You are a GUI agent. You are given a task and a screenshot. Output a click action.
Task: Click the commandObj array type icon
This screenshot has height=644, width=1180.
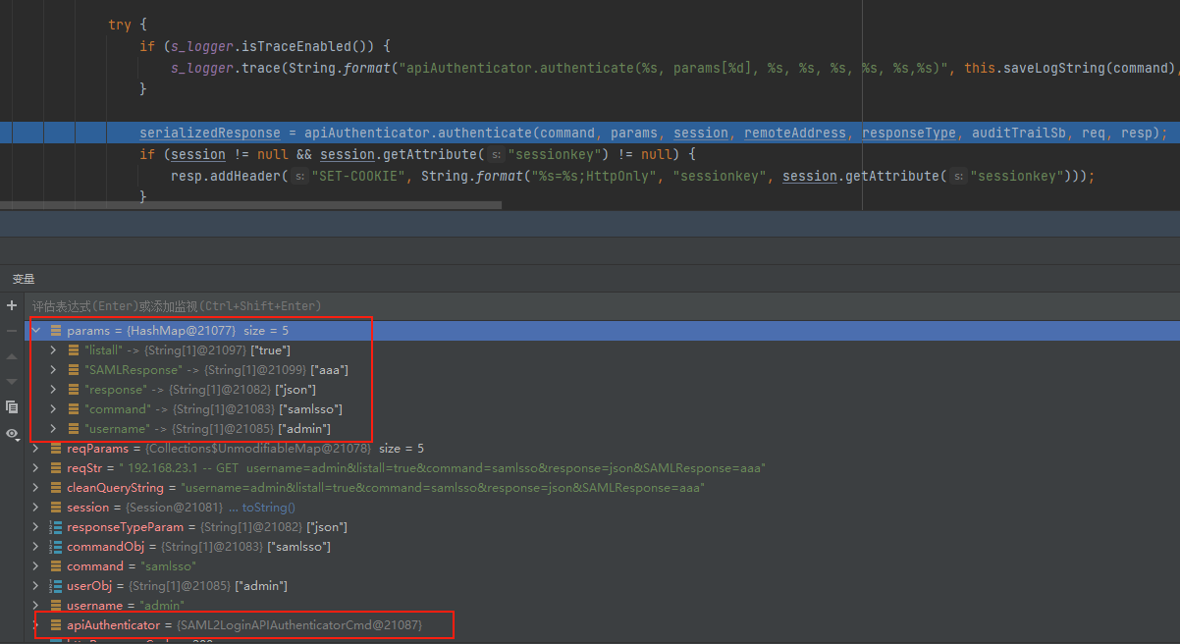point(56,547)
